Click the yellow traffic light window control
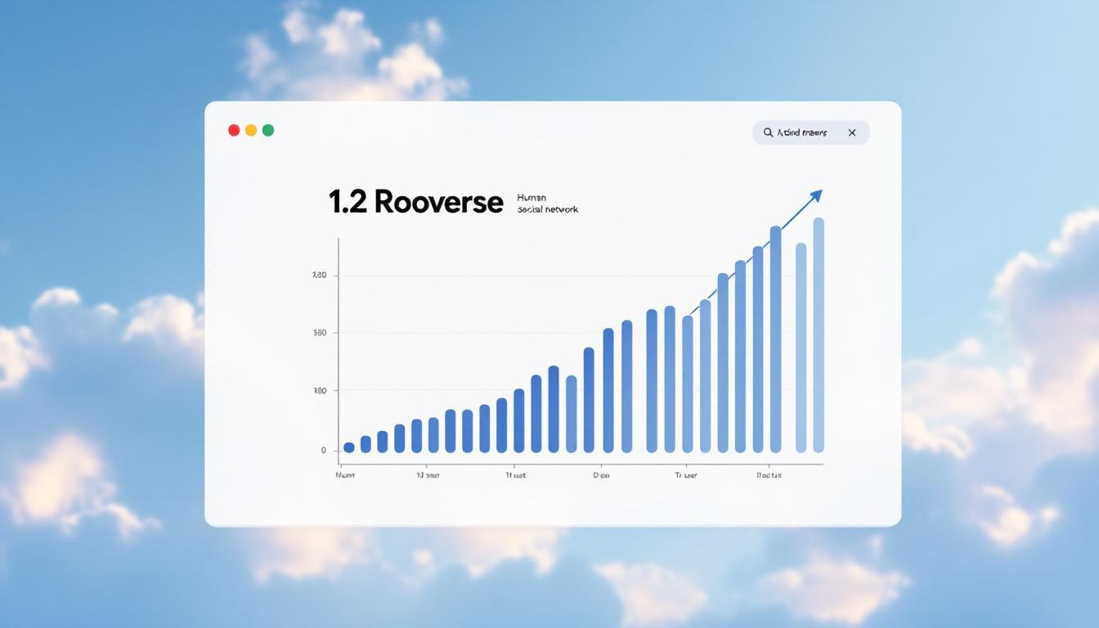The height and width of the screenshot is (628, 1099). tap(250, 129)
